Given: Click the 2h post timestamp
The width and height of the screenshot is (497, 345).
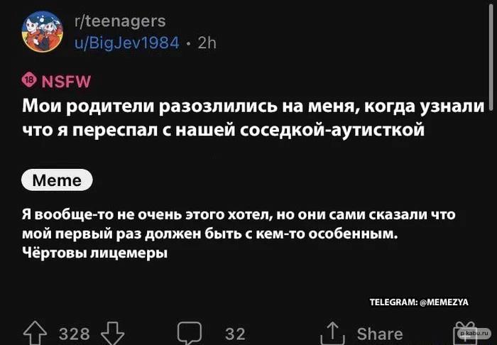Looking at the screenshot, I should 207,42.
